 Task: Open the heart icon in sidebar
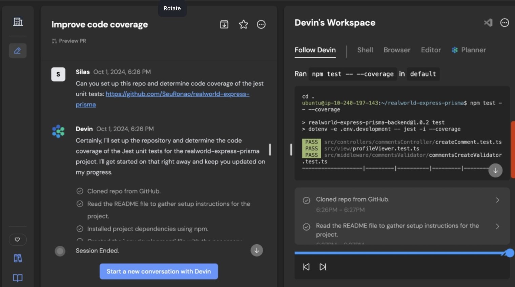tap(17, 240)
